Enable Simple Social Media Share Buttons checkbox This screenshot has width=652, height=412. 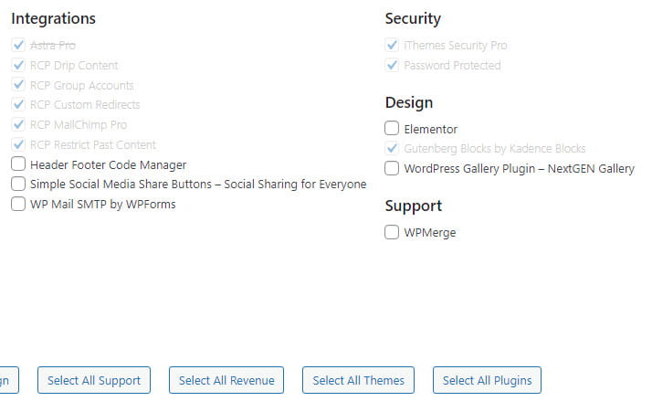pos(18,185)
